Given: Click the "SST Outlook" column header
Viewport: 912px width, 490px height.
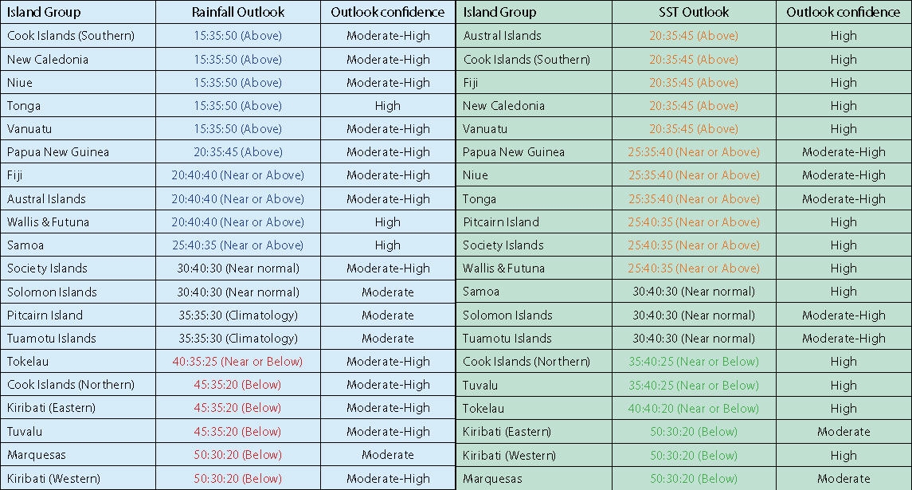Looking at the screenshot, I should [x=693, y=12].
